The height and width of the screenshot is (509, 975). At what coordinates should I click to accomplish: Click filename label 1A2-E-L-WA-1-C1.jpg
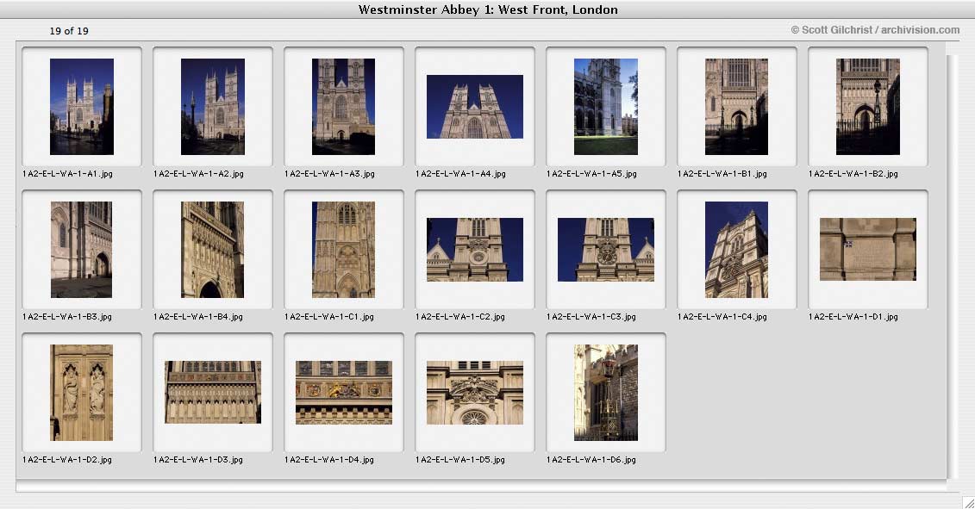pyautogui.click(x=329, y=317)
